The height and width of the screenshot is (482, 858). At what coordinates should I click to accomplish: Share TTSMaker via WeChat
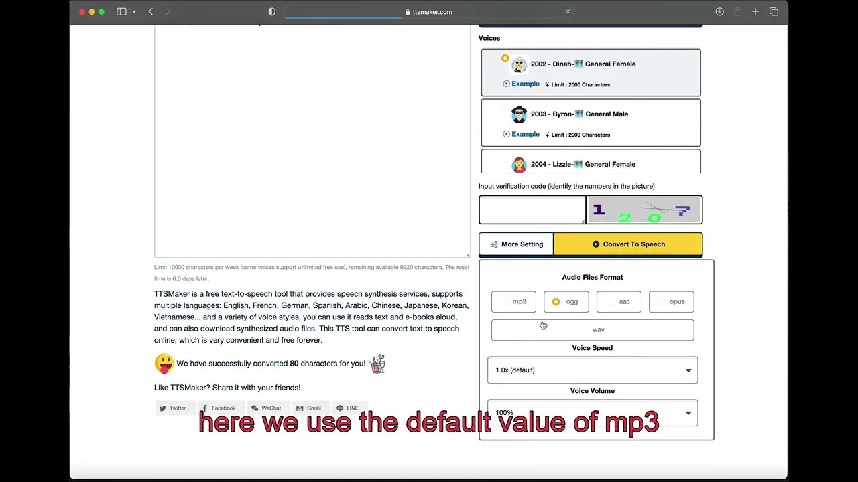[x=268, y=408]
